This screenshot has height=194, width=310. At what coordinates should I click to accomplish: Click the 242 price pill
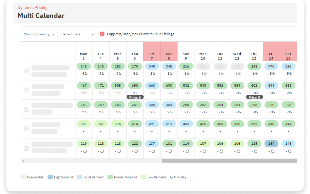tap(254, 66)
